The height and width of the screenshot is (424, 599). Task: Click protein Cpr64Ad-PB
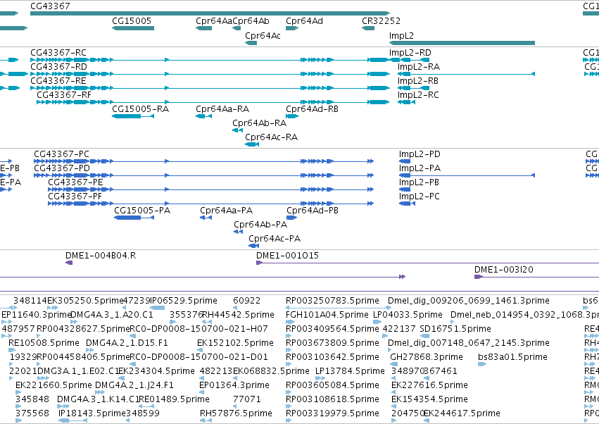point(292,218)
